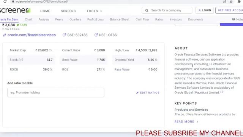Go to the Cash Flow tab
243x137 pixels.
[142, 19]
